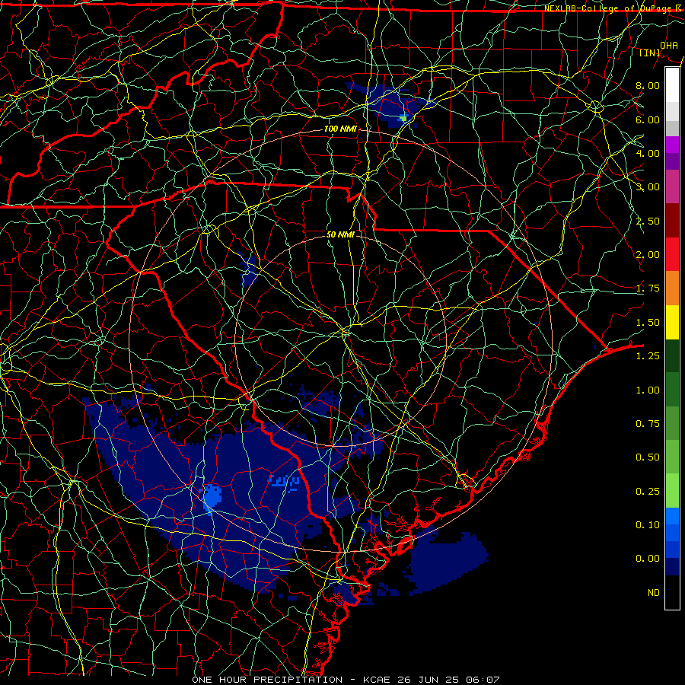Click the 1.75 legend value
Image resolution: width=685 pixels, height=685 pixels.
click(x=648, y=288)
